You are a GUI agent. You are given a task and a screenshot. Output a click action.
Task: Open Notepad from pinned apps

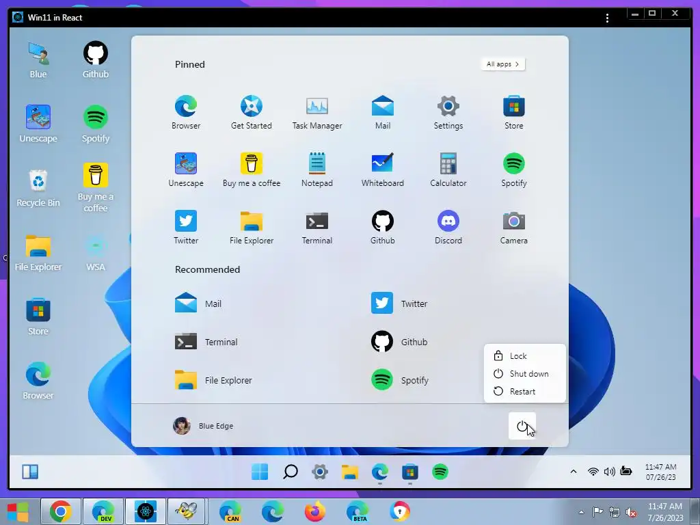click(x=317, y=170)
